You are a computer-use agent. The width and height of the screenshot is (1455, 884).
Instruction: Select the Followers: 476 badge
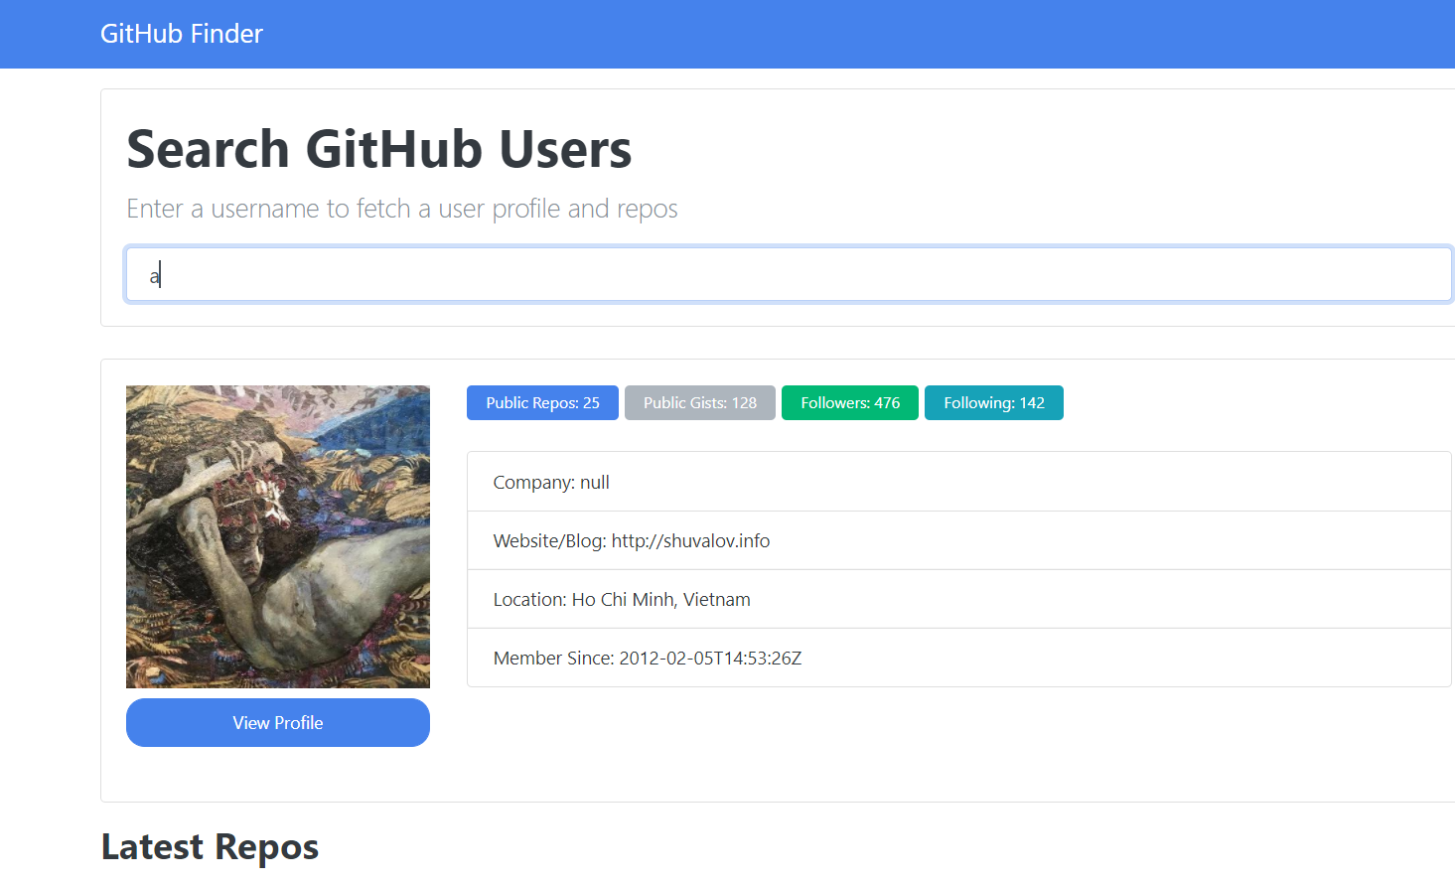[x=849, y=402]
